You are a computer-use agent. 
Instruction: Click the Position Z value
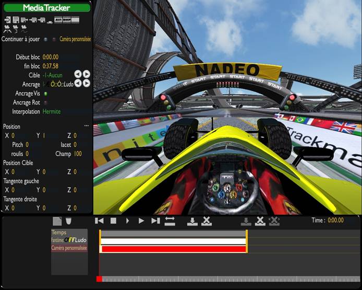tap(75, 135)
